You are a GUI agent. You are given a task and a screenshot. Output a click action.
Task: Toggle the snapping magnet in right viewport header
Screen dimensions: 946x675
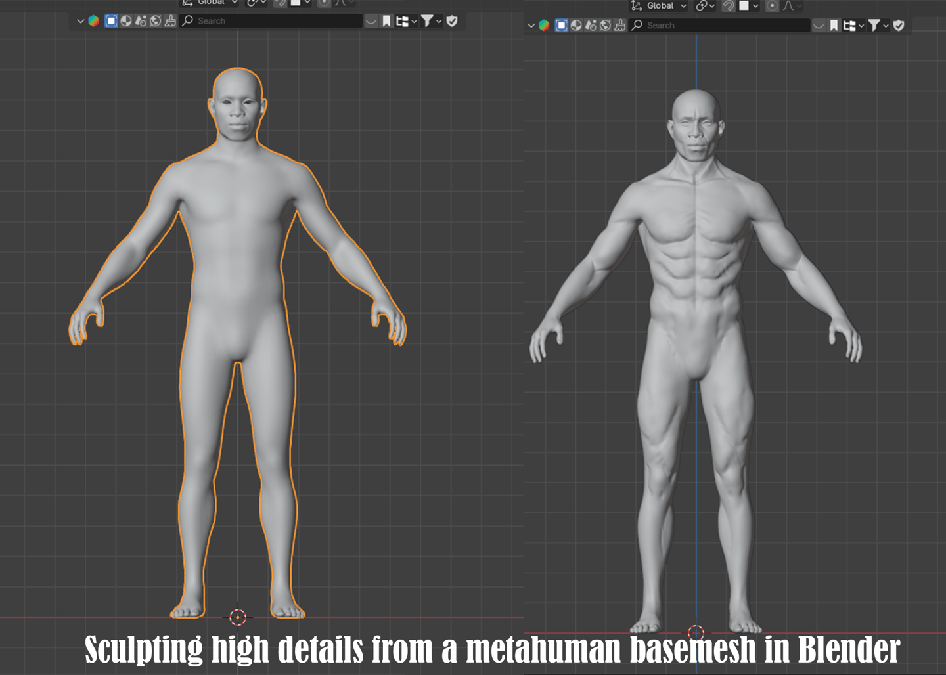729,6
